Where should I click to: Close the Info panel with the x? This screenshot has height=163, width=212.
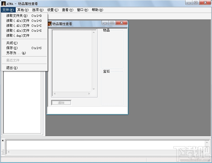(3, 141)
